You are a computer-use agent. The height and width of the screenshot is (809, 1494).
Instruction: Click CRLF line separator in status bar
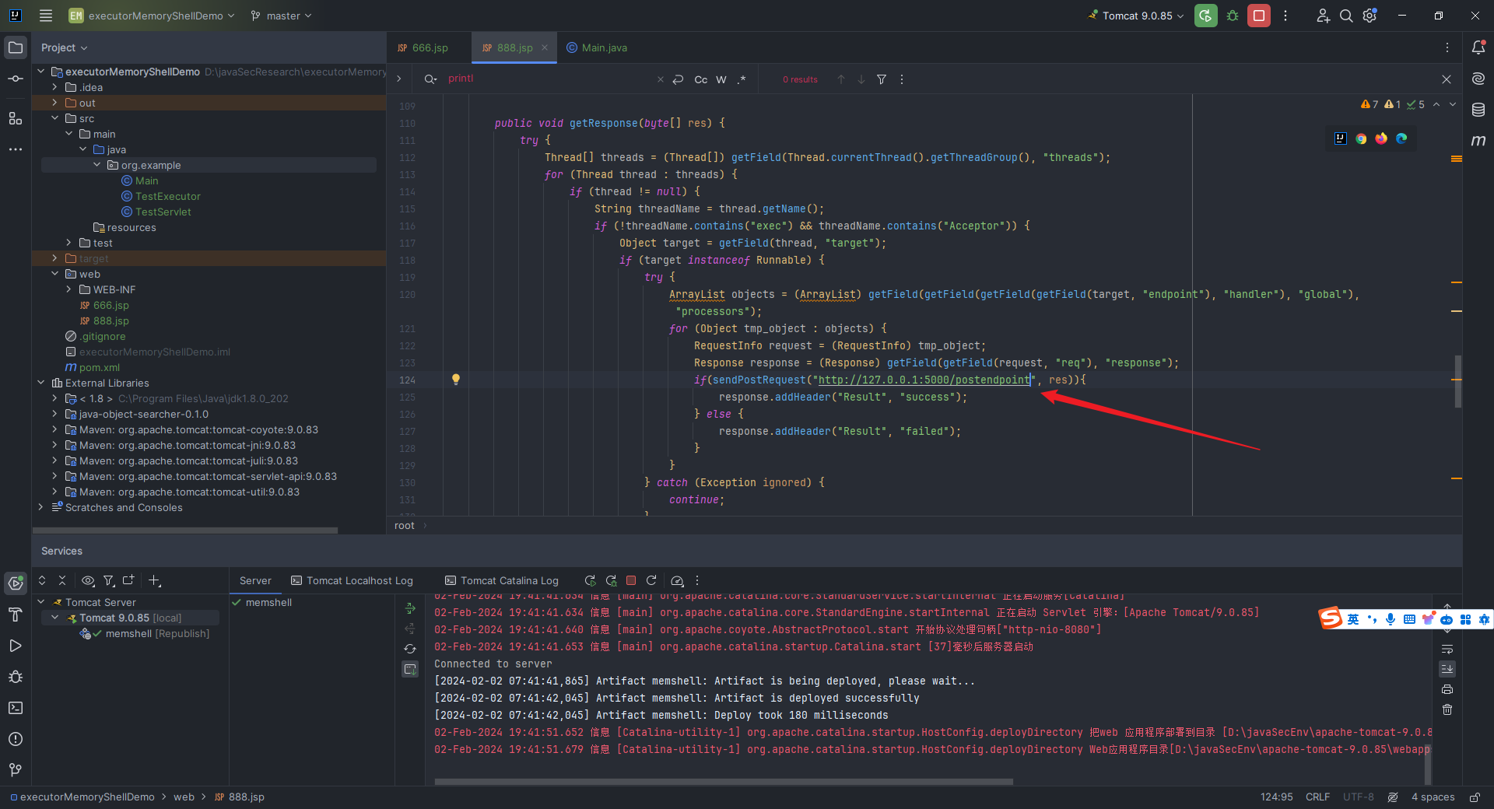(1317, 797)
